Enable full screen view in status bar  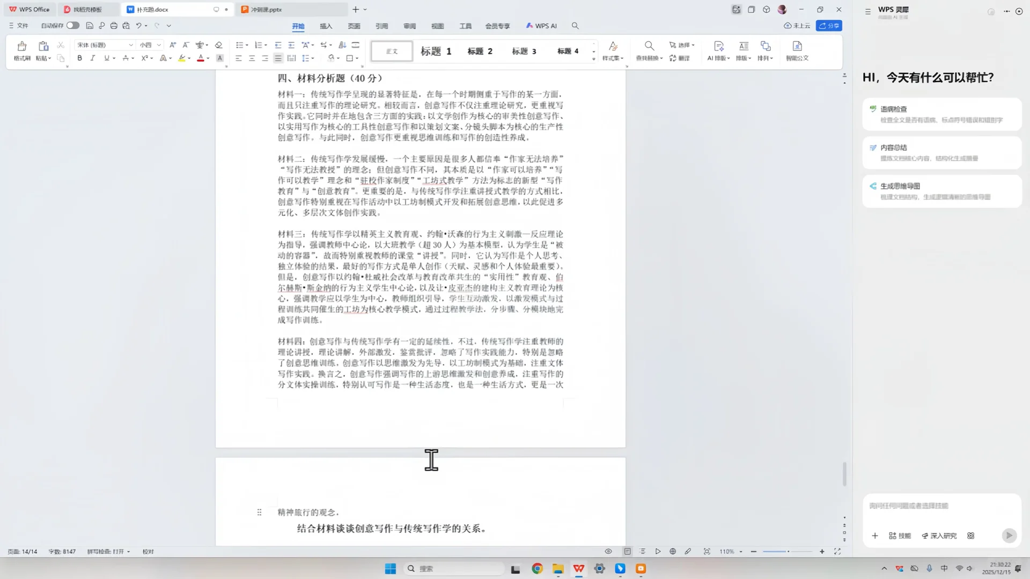[x=838, y=551]
